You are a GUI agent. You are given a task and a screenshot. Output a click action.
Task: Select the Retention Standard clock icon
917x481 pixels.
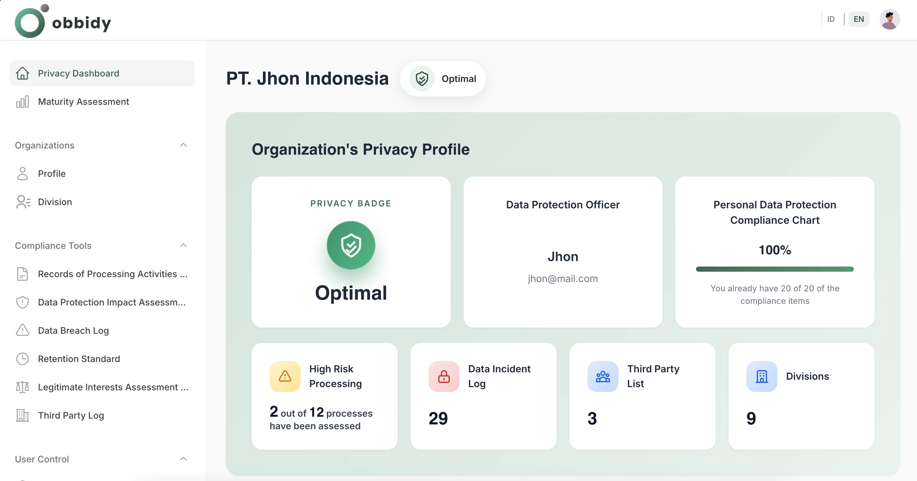pos(23,358)
